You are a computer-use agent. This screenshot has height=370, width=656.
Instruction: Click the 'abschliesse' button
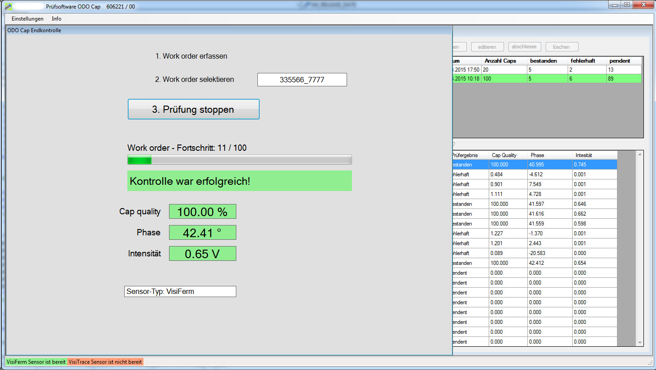[524, 47]
